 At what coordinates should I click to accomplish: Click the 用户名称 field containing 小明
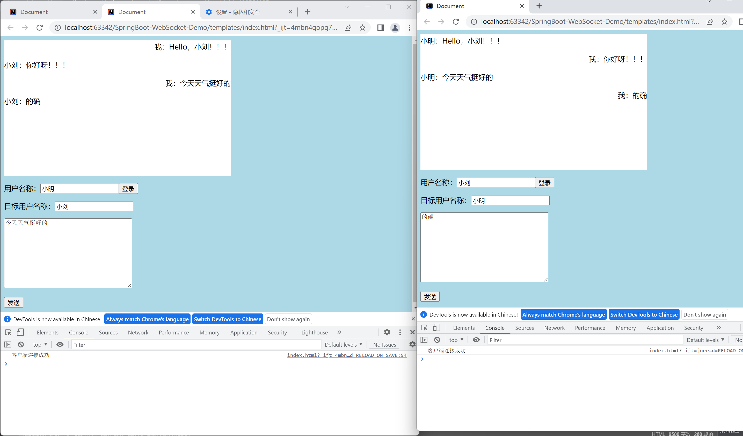pyautogui.click(x=80, y=189)
